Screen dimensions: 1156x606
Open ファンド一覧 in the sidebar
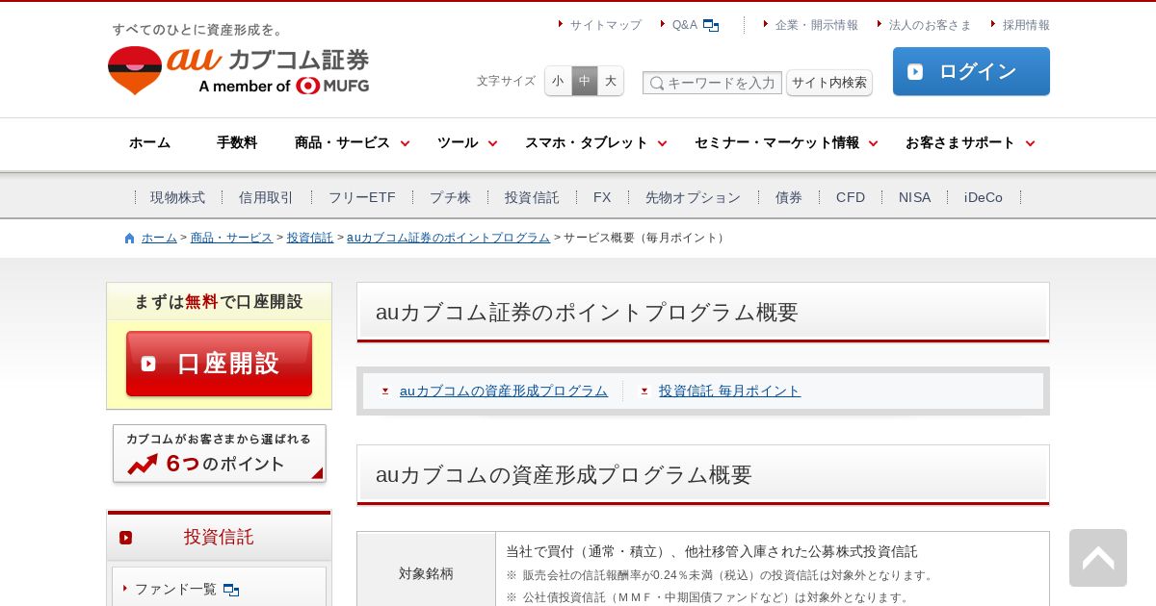175,589
